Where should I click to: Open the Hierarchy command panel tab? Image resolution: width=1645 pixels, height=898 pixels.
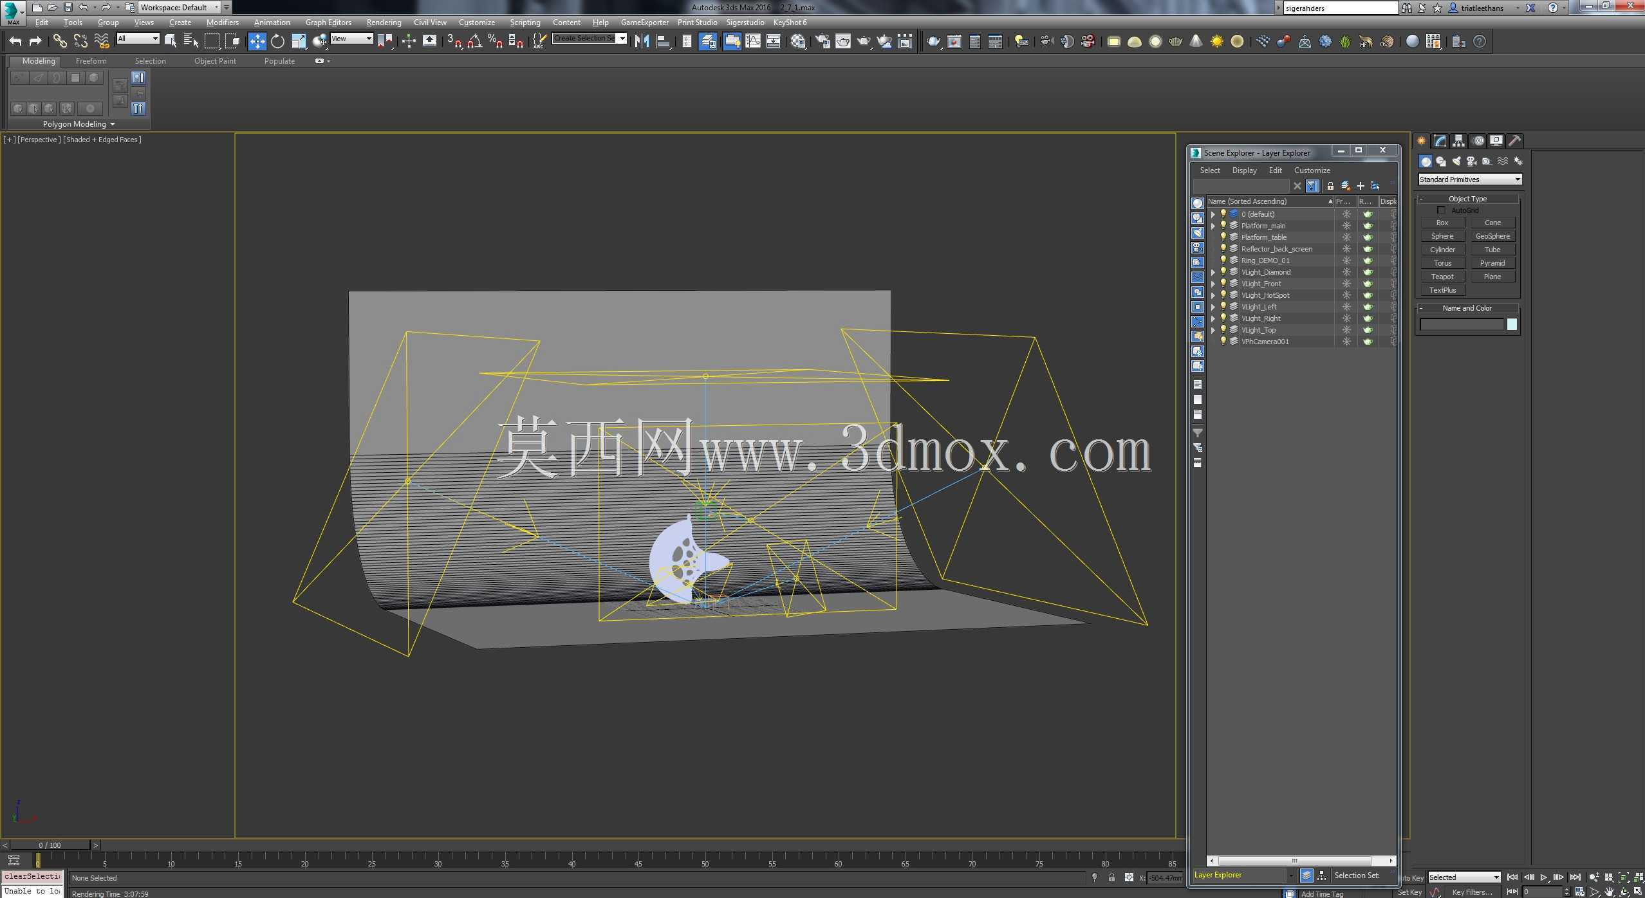point(1459,140)
